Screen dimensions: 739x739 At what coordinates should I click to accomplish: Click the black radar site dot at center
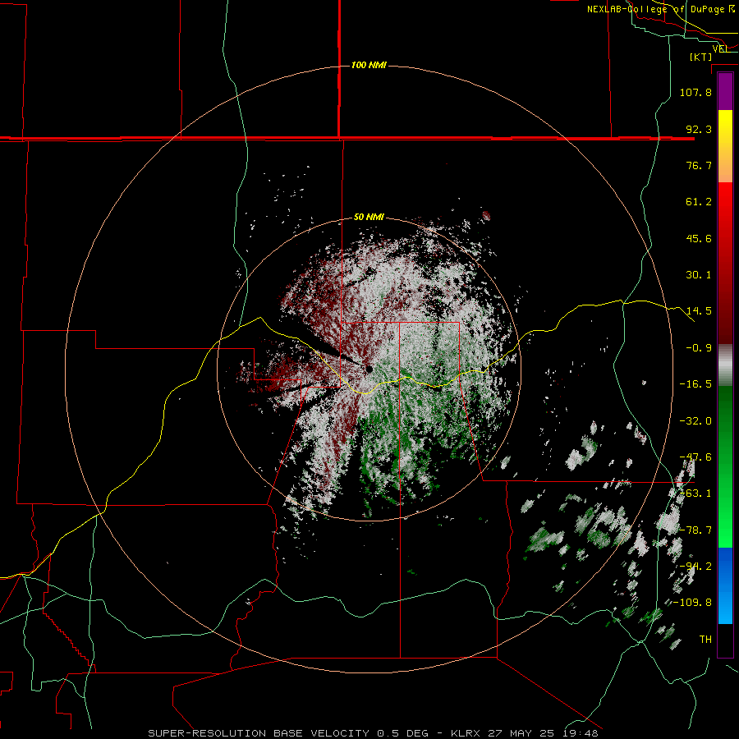pyautogui.click(x=369, y=369)
